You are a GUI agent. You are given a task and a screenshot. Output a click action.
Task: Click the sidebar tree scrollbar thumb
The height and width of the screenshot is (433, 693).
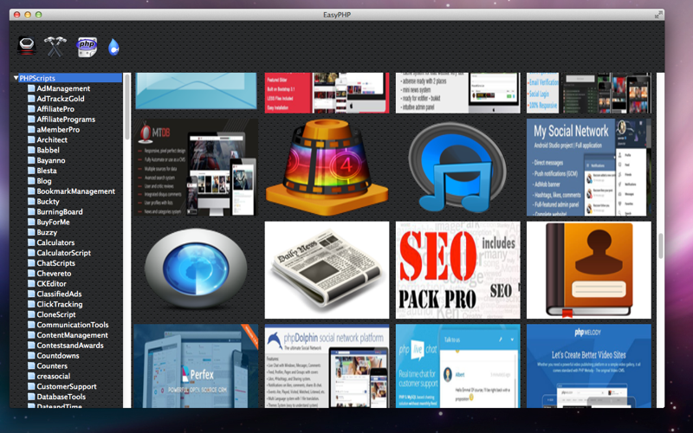tap(127, 107)
